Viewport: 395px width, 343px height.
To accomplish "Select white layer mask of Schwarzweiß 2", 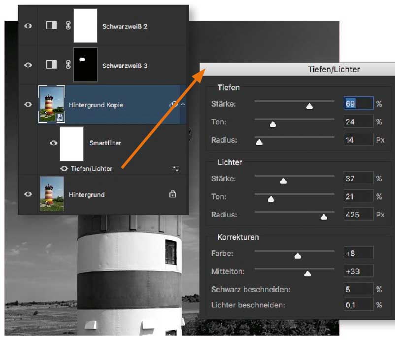I will point(85,26).
